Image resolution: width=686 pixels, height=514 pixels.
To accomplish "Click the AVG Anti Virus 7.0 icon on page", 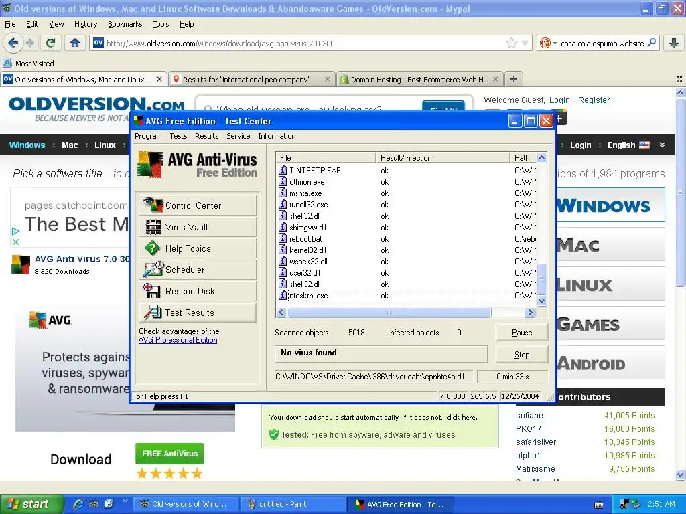I will click(x=21, y=264).
